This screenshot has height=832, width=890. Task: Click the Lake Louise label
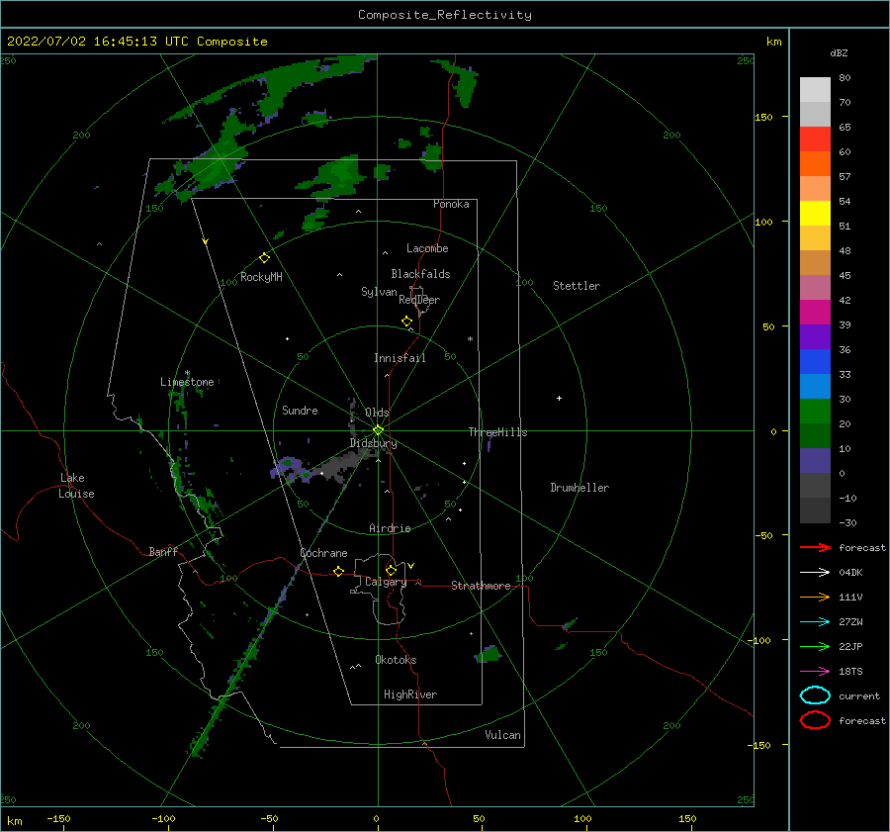[76, 486]
